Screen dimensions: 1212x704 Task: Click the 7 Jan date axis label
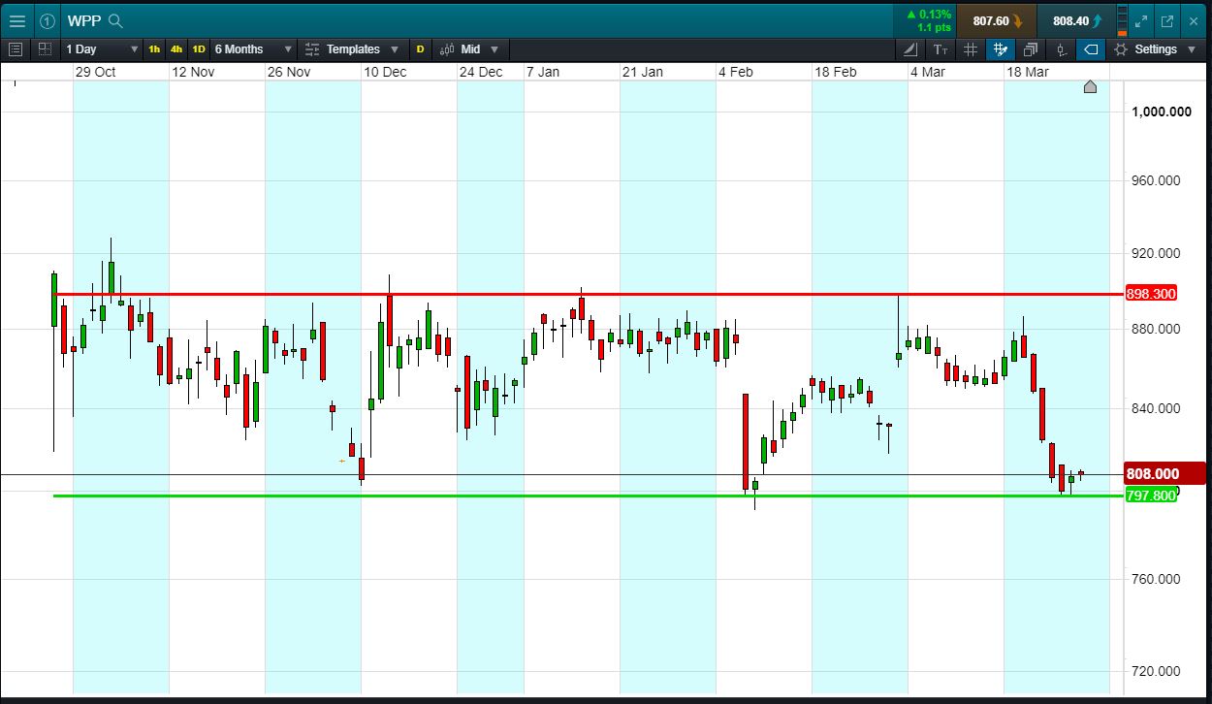[543, 72]
